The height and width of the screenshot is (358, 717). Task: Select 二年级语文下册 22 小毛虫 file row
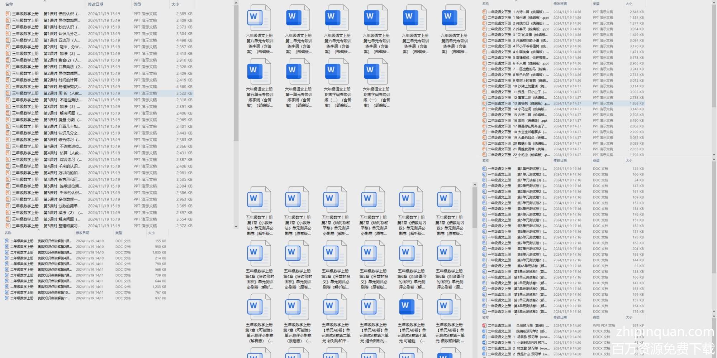531,155
